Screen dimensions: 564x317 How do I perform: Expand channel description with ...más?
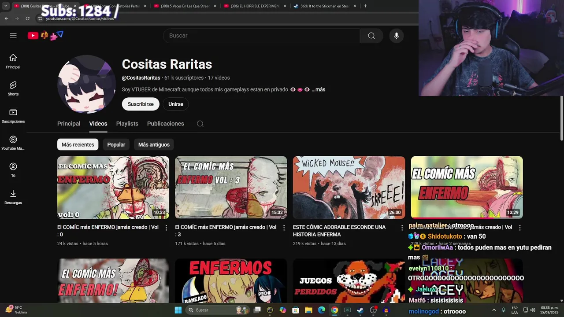(319, 89)
